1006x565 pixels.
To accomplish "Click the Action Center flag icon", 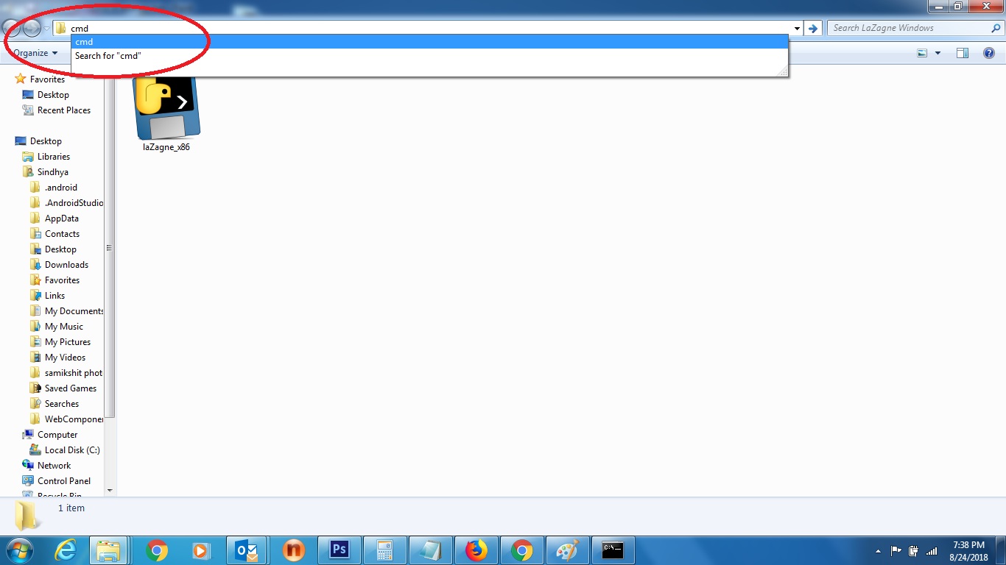I will click(x=896, y=550).
